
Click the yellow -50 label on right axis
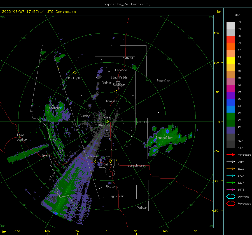click(x=216, y=151)
